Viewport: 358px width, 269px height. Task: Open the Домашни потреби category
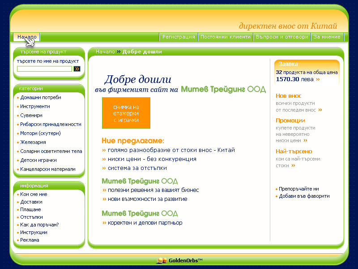(41, 97)
